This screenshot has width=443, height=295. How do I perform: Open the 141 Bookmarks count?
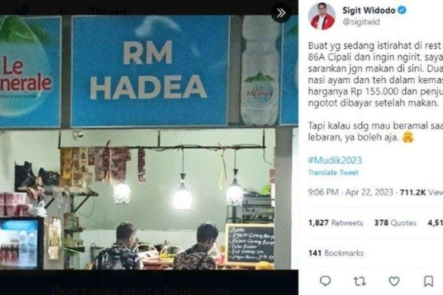(x=336, y=253)
